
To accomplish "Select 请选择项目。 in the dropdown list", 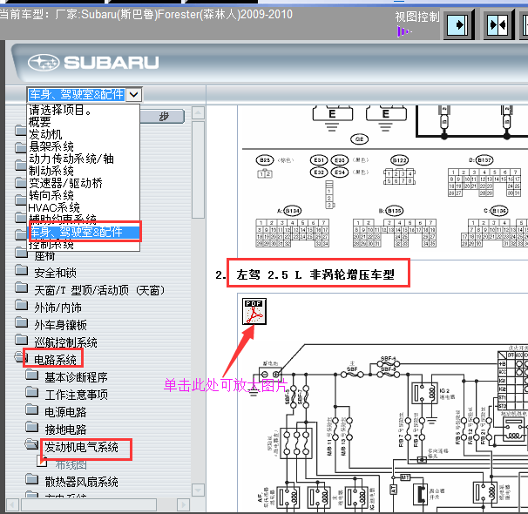I will click(60, 110).
